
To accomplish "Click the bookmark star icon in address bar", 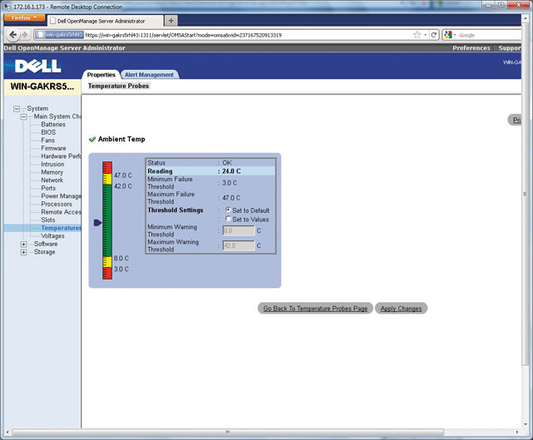I will [x=417, y=35].
